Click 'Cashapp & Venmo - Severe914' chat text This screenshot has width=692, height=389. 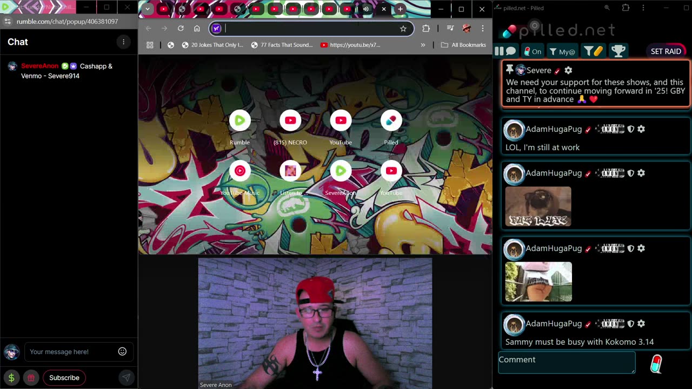point(66,71)
